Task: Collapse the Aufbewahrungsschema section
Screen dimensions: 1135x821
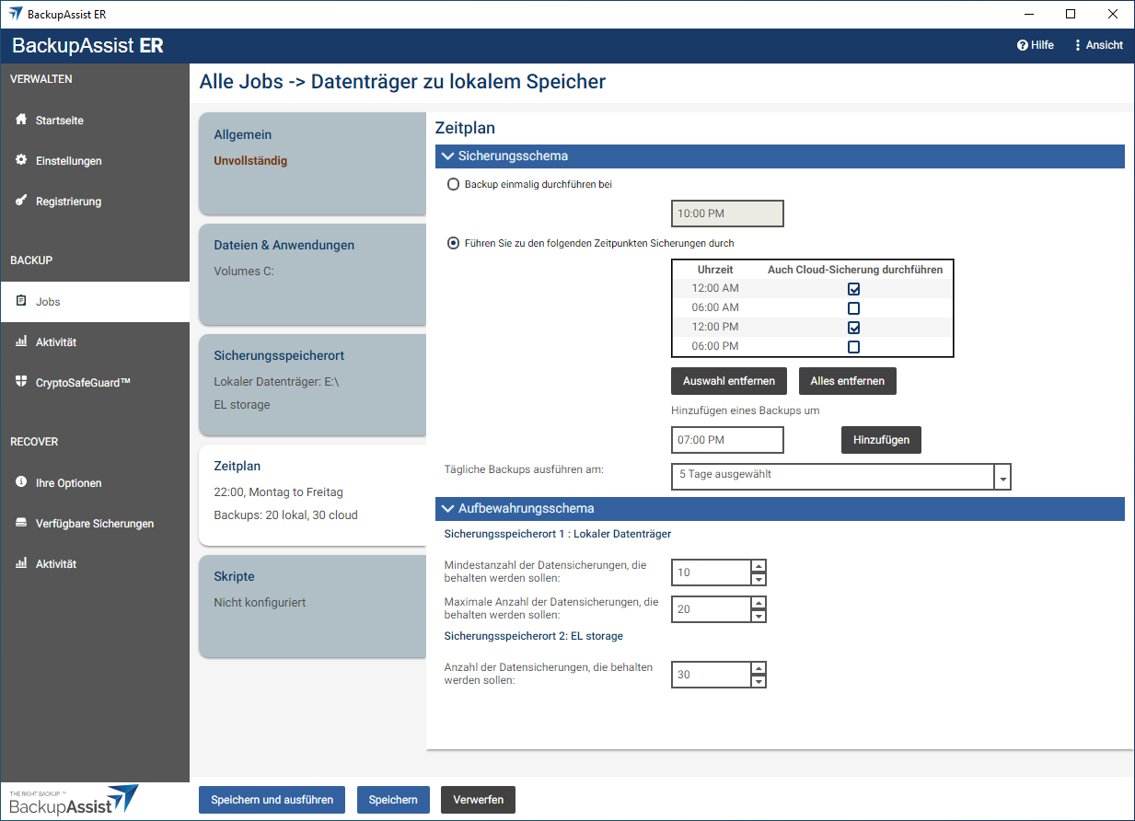Action: point(448,509)
